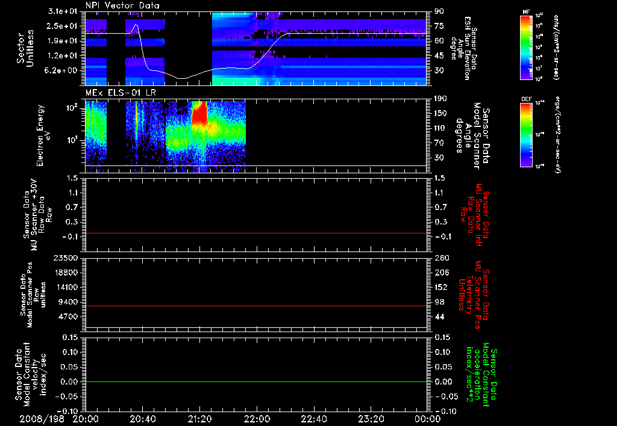
Task: Click the 90 degree elevation tick label
Action: (x=439, y=11)
